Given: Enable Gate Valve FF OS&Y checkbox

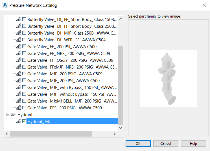Looking at the screenshot, I should click(x=24, y=60).
